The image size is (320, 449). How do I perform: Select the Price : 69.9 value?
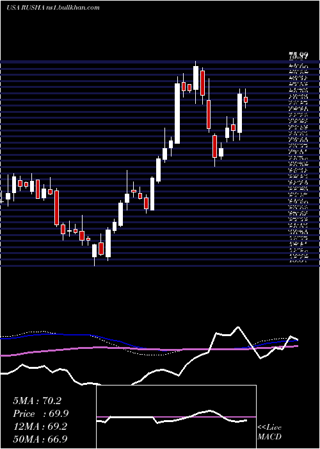40,414
